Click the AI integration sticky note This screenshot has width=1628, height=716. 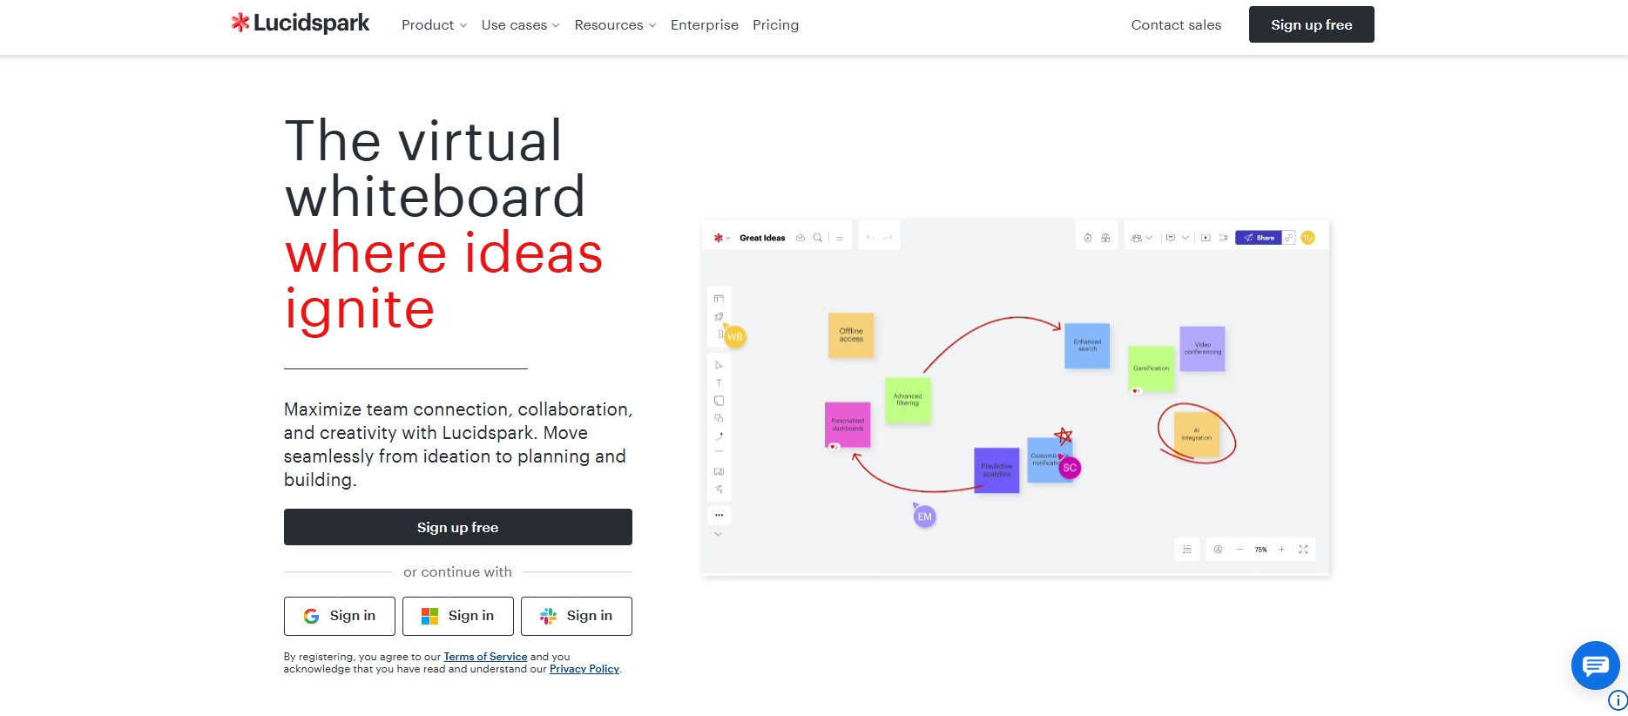point(1197,434)
